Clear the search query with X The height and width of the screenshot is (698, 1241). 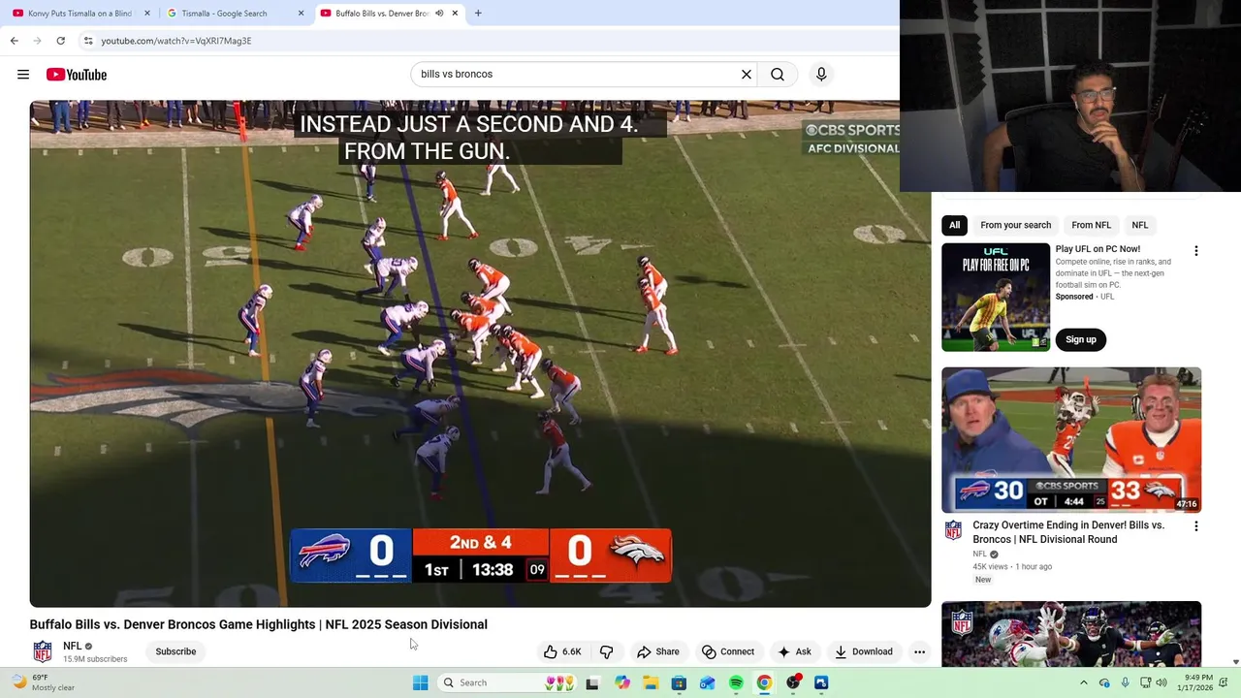(747, 75)
